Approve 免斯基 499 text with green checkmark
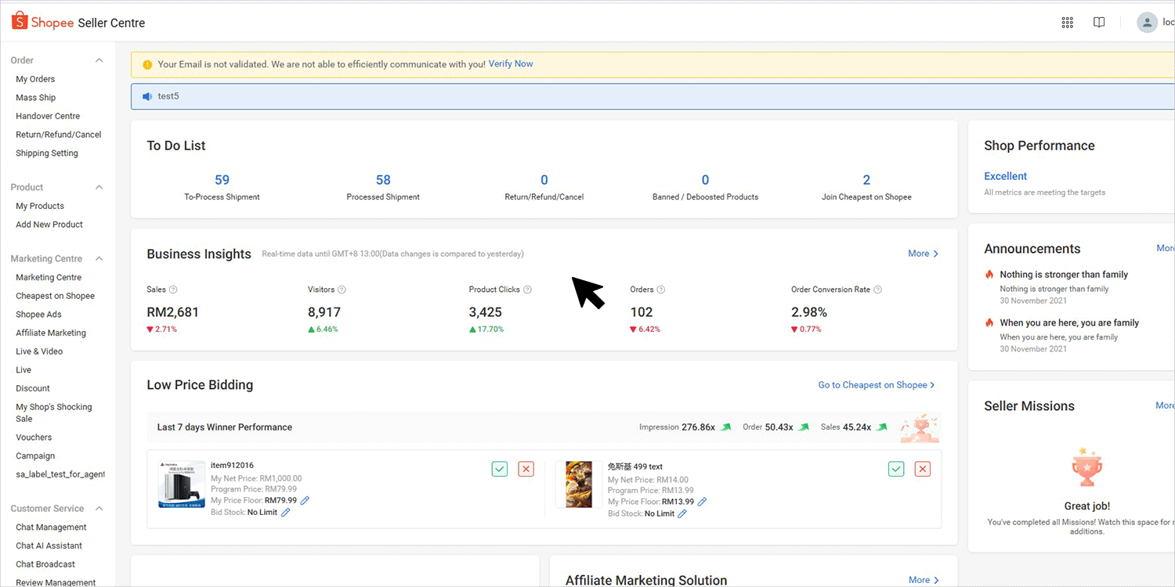This screenshot has height=587, width=1175. click(896, 469)
